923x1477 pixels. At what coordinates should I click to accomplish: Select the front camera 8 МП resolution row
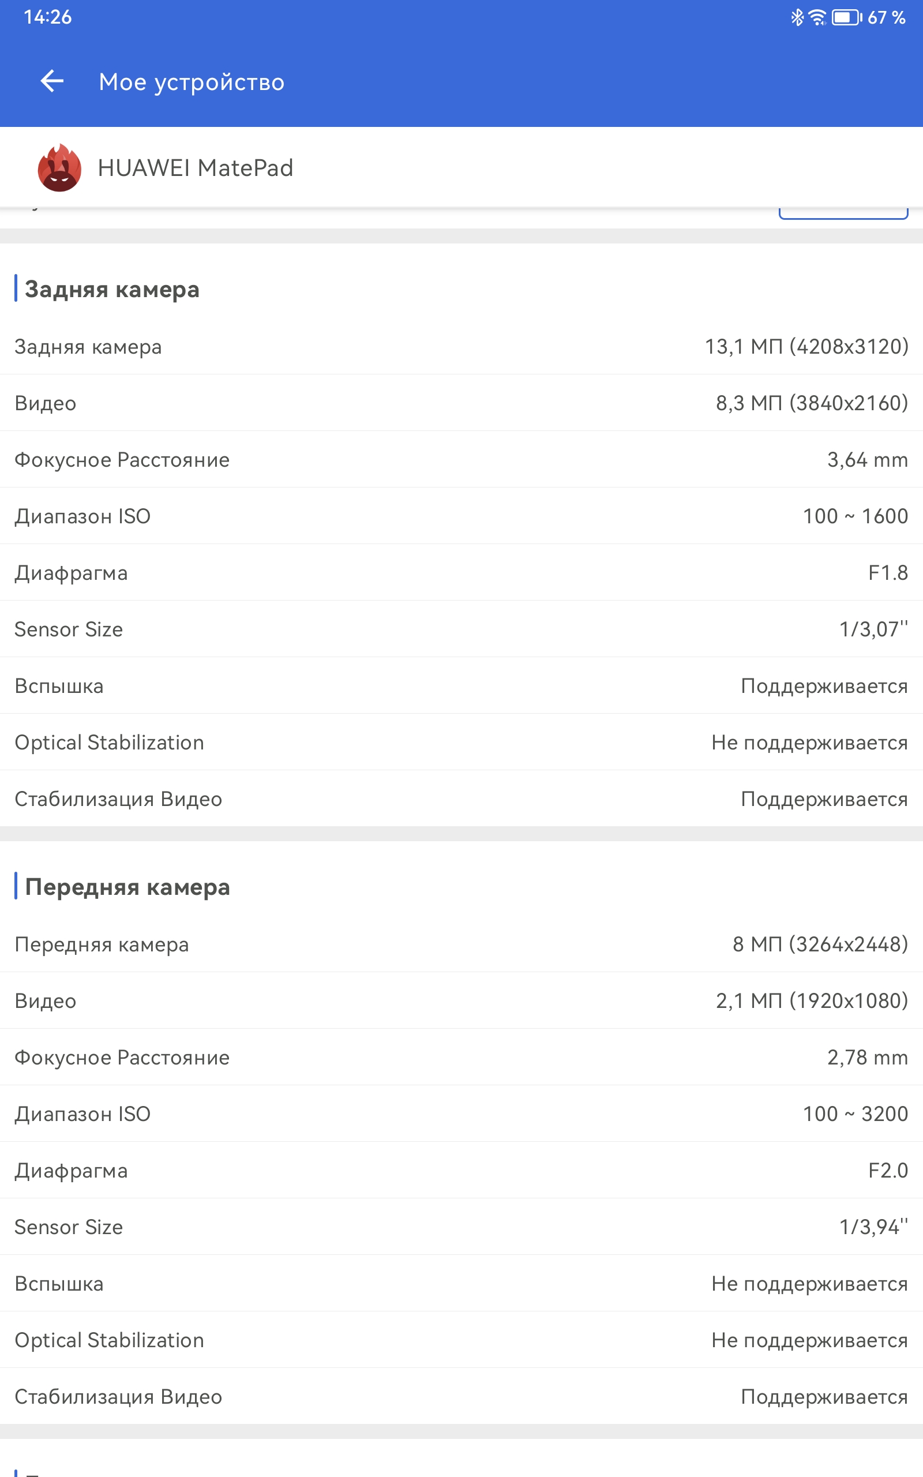pos(461,944)
